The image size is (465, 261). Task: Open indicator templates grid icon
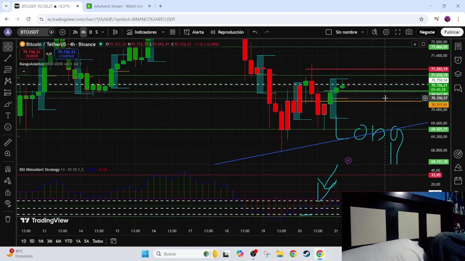[173, 32]
